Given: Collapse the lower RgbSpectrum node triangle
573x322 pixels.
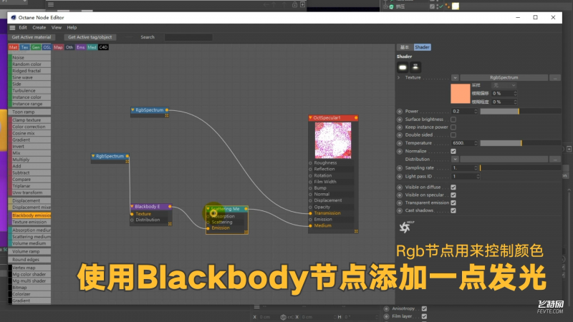Looking at the screenshot, I should [93, 156].
